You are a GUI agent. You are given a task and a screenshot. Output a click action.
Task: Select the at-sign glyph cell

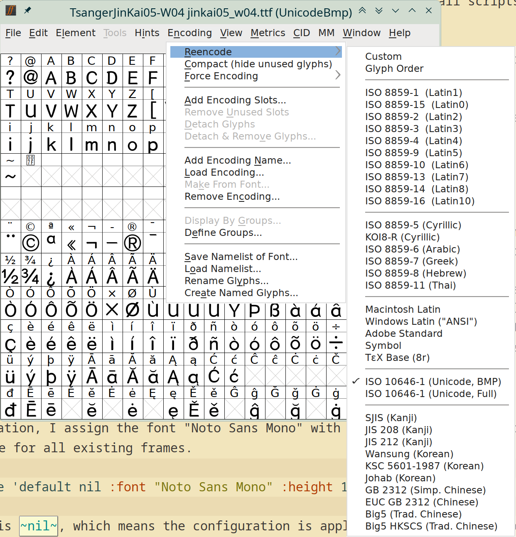[x=31, y=78]
